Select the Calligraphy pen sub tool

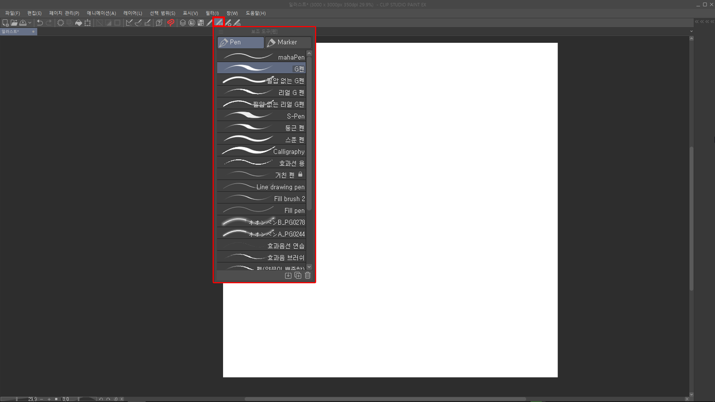(x=261, y=151)
